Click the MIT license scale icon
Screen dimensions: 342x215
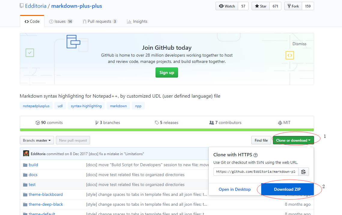pos(280,123)
